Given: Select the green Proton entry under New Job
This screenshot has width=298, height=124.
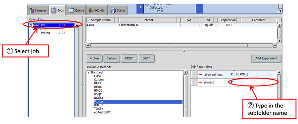Looking at the screenshot, I should tap(42, 29).
